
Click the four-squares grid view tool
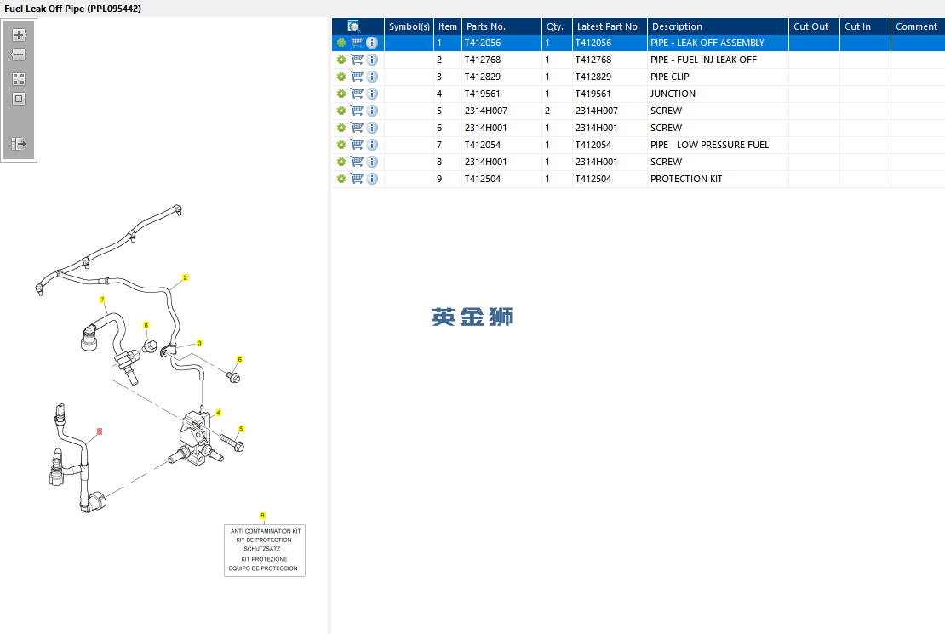coord(19,79)
